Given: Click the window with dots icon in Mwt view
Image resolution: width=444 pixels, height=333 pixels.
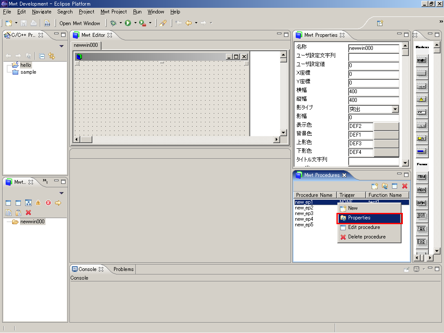Looking at the screenshot, I should click(28, 203).
